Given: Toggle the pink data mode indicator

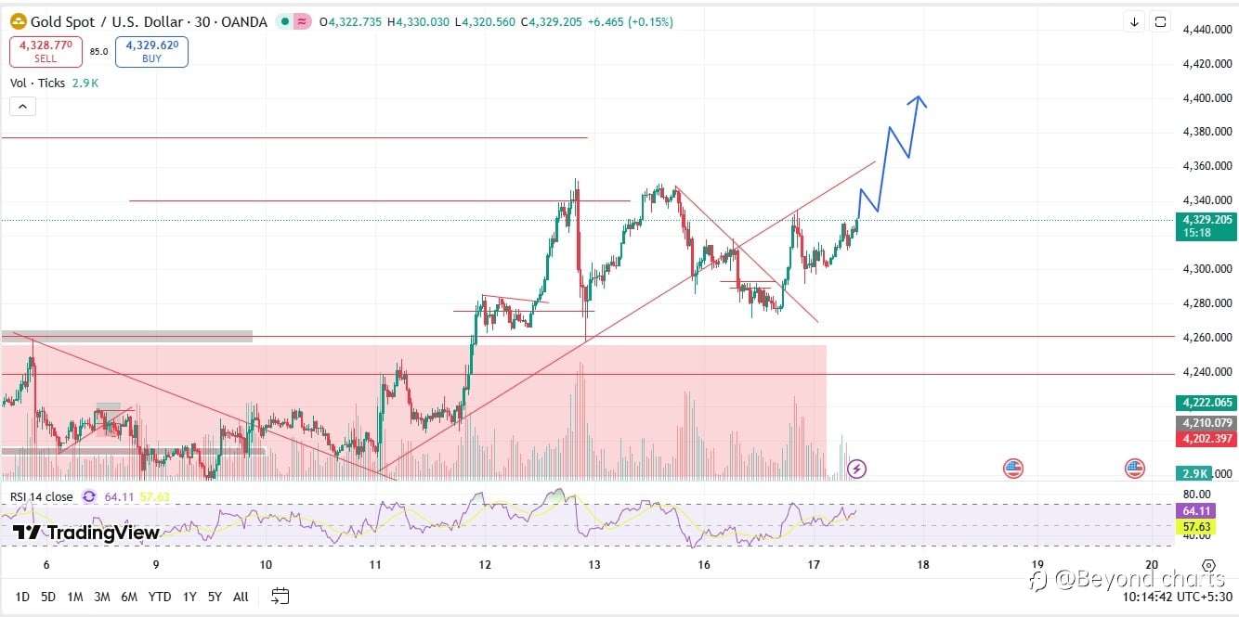Looking at the screenshot, I should coord(302,21).
